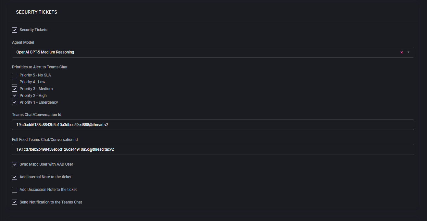The image size is (427, 221).
Task: Enable Add Discussion Note to the ticket
Action: [x=15, y=190]
